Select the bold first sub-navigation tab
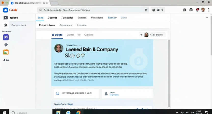 tap(47, 25)
